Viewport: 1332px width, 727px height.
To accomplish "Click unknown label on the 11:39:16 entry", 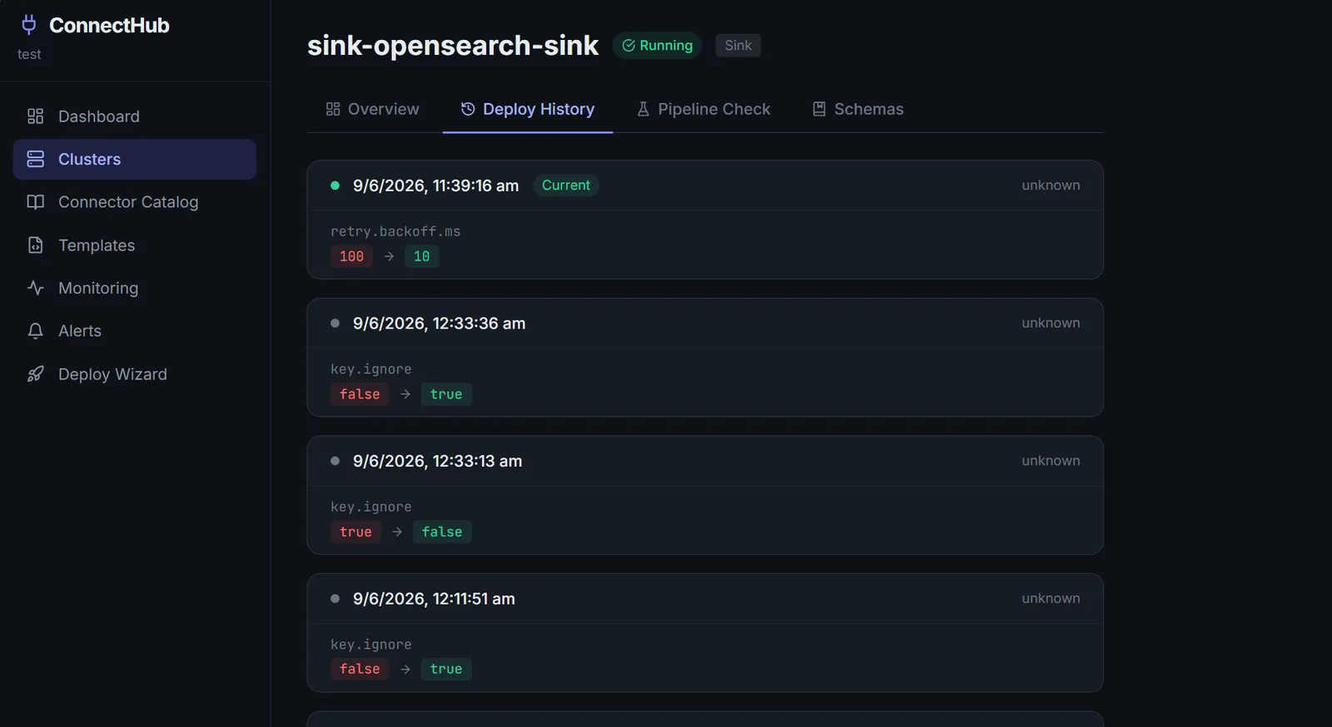I will (1051, 185).
